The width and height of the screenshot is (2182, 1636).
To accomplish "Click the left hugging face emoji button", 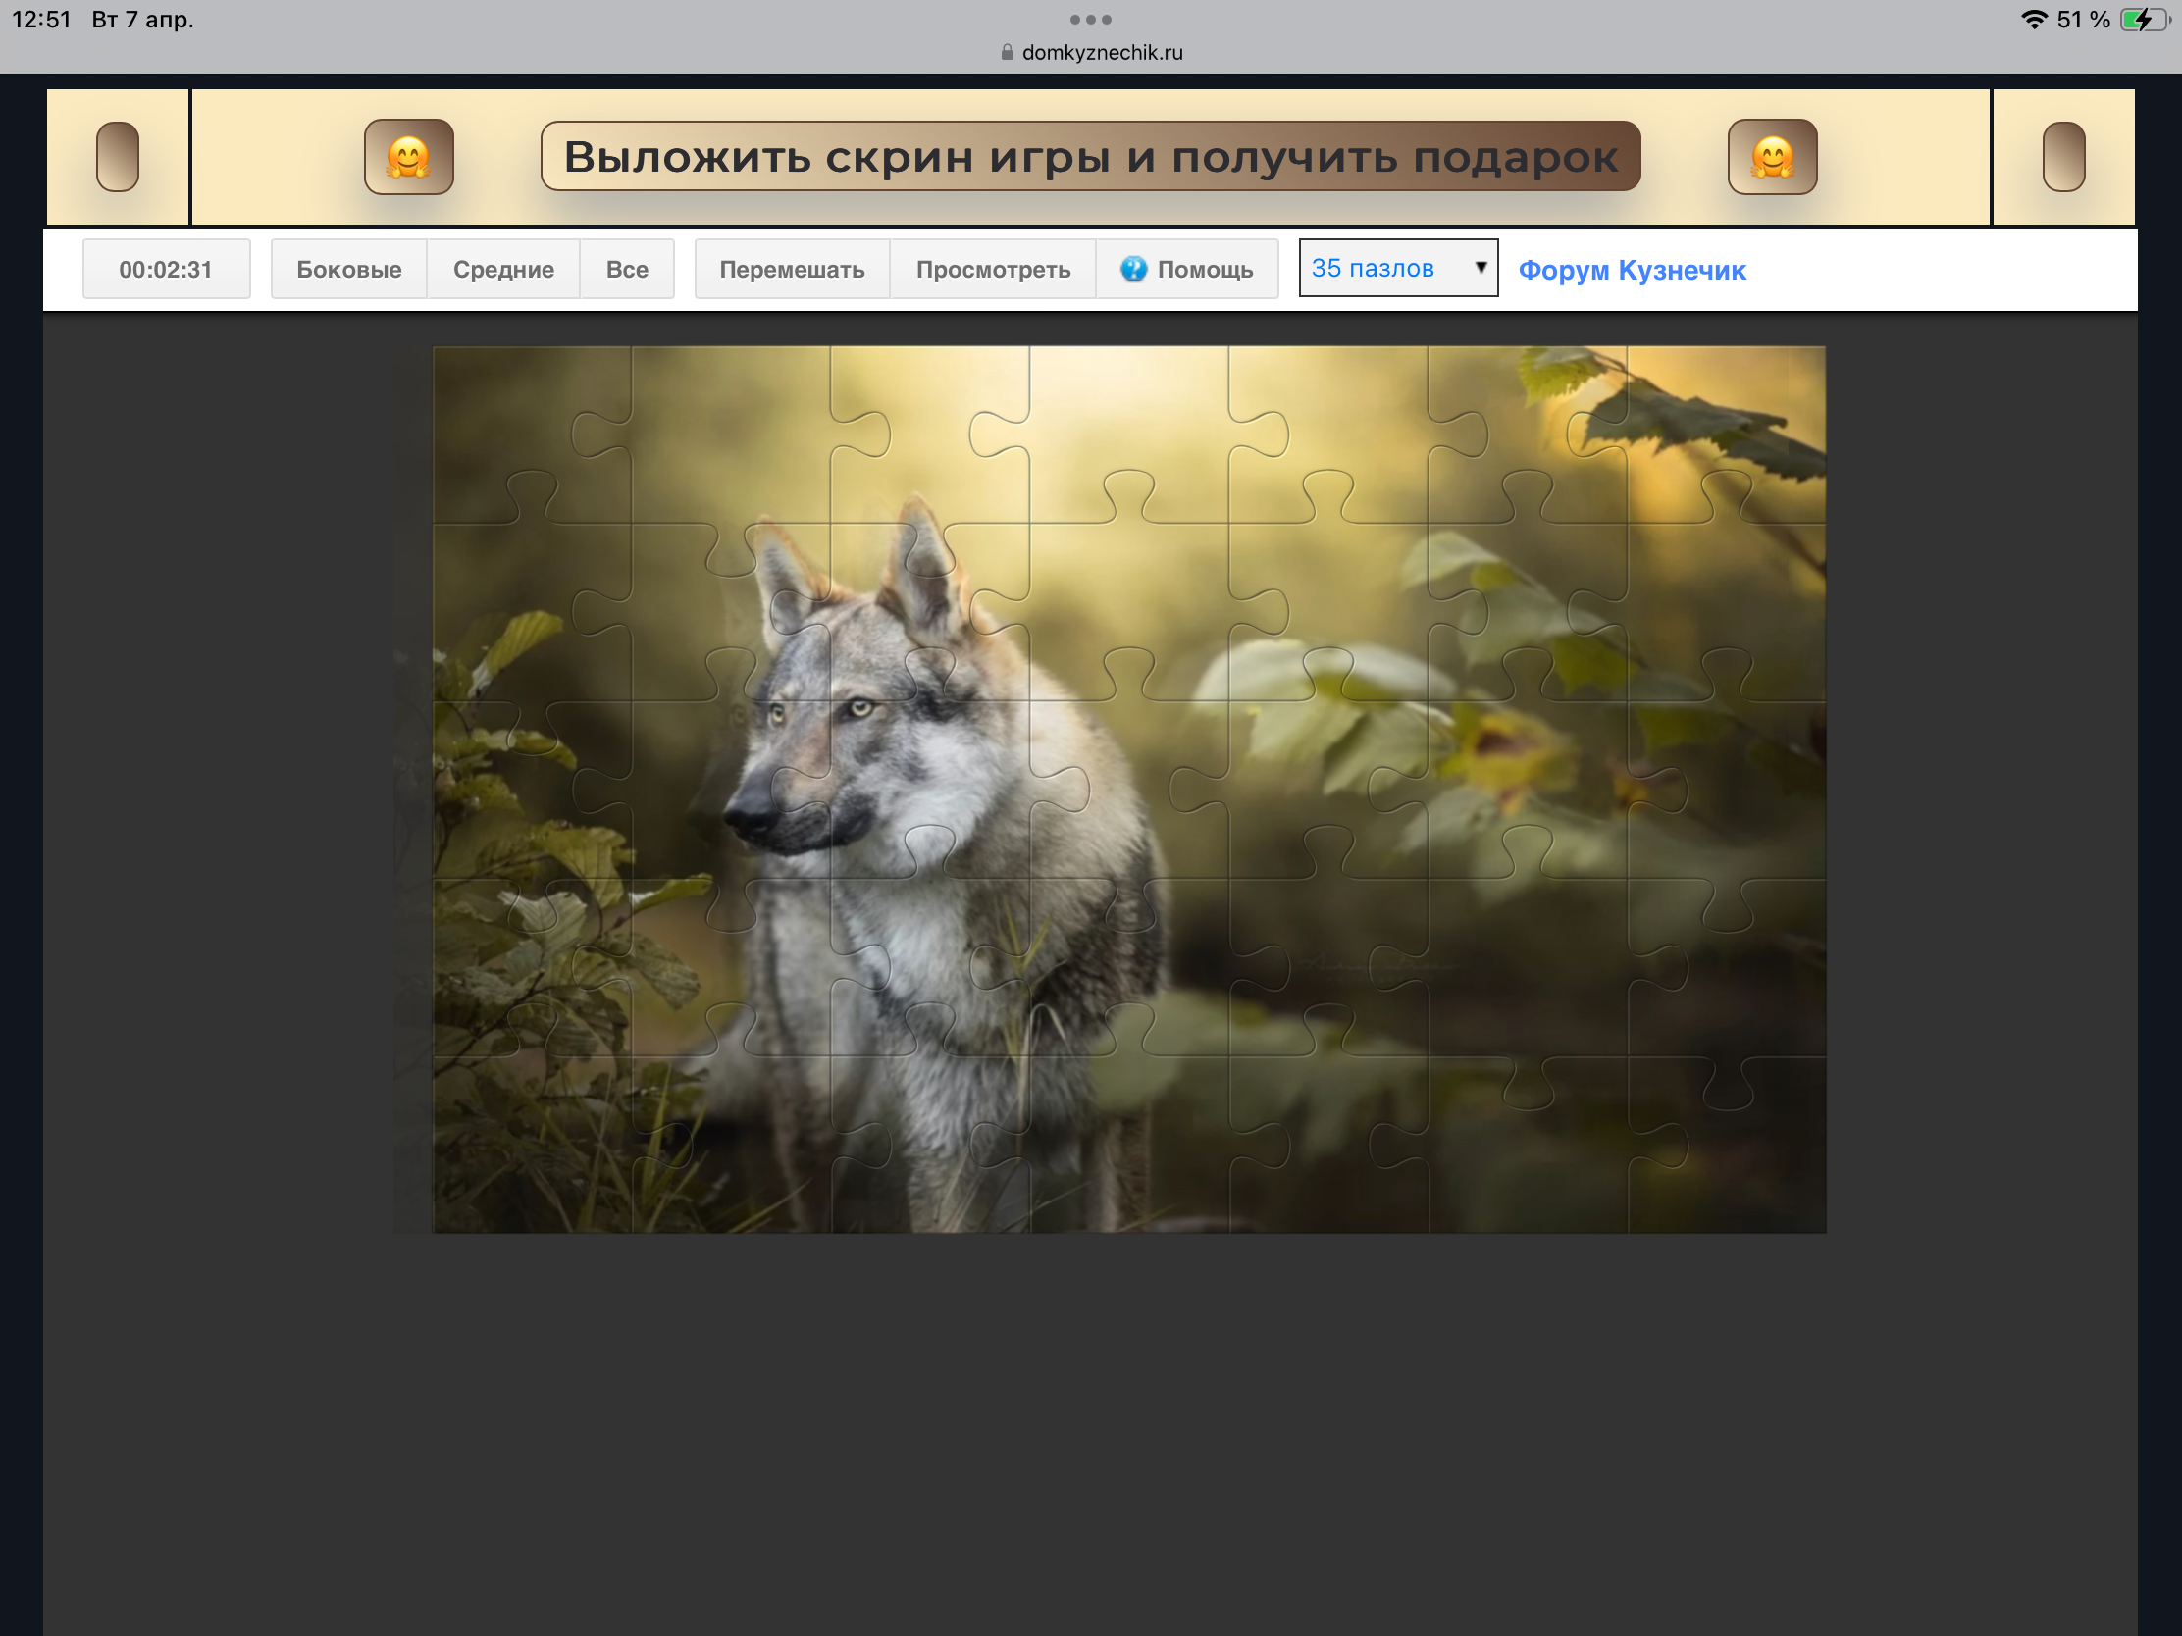I will (408, 157).
